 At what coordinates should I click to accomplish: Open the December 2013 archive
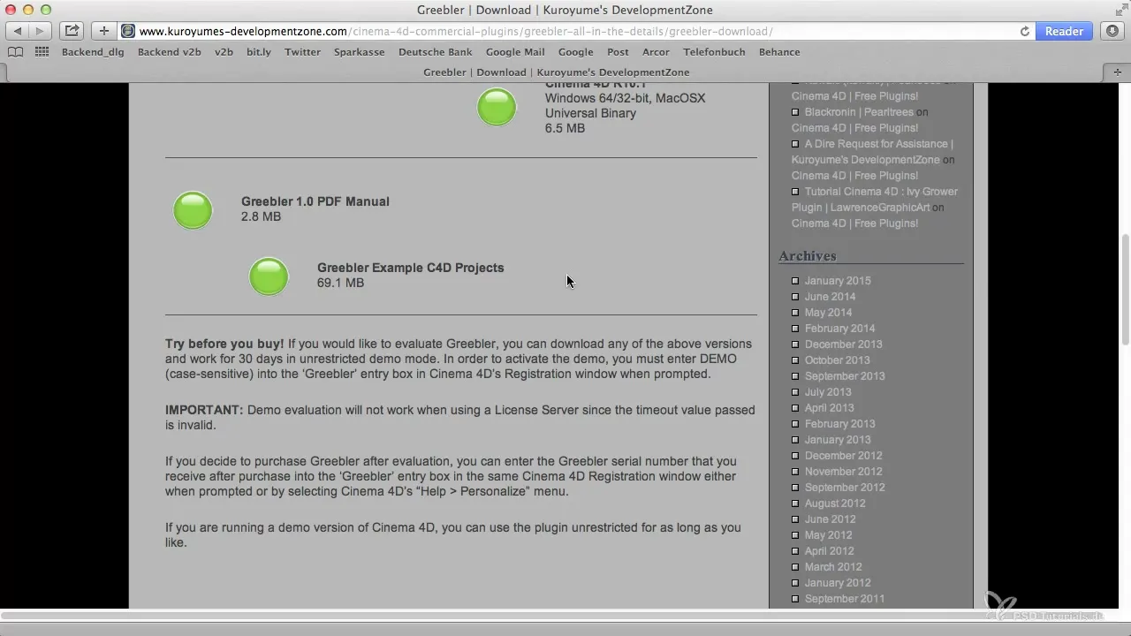[843, 344]
